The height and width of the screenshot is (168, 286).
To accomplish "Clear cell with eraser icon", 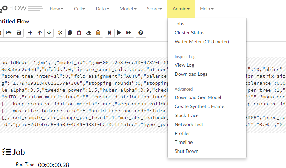I will tap(88, 33).
